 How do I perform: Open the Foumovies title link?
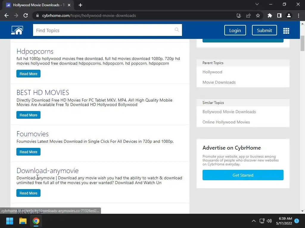click(32, 134)
